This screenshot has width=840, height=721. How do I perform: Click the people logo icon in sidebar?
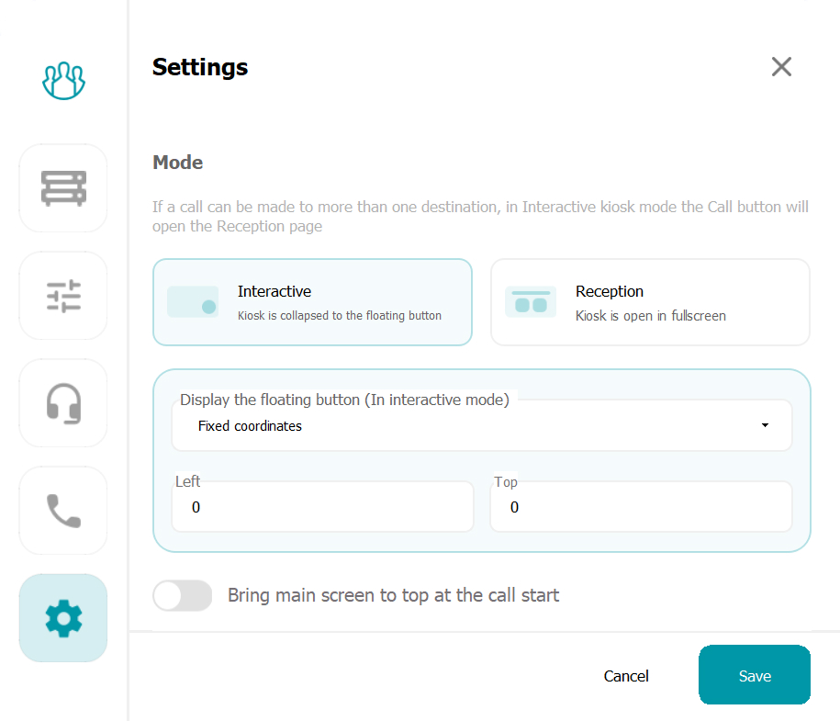63,81
